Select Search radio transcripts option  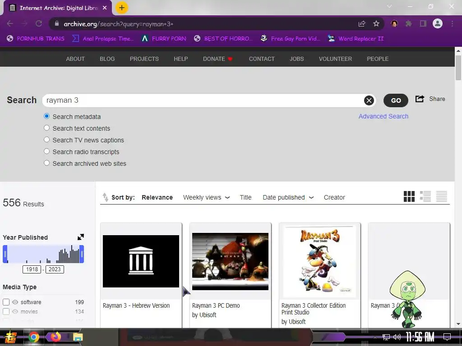[46, 151]
